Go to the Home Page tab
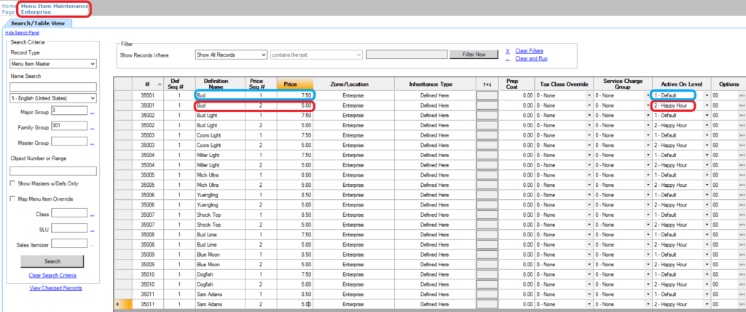 coord(9,9)
